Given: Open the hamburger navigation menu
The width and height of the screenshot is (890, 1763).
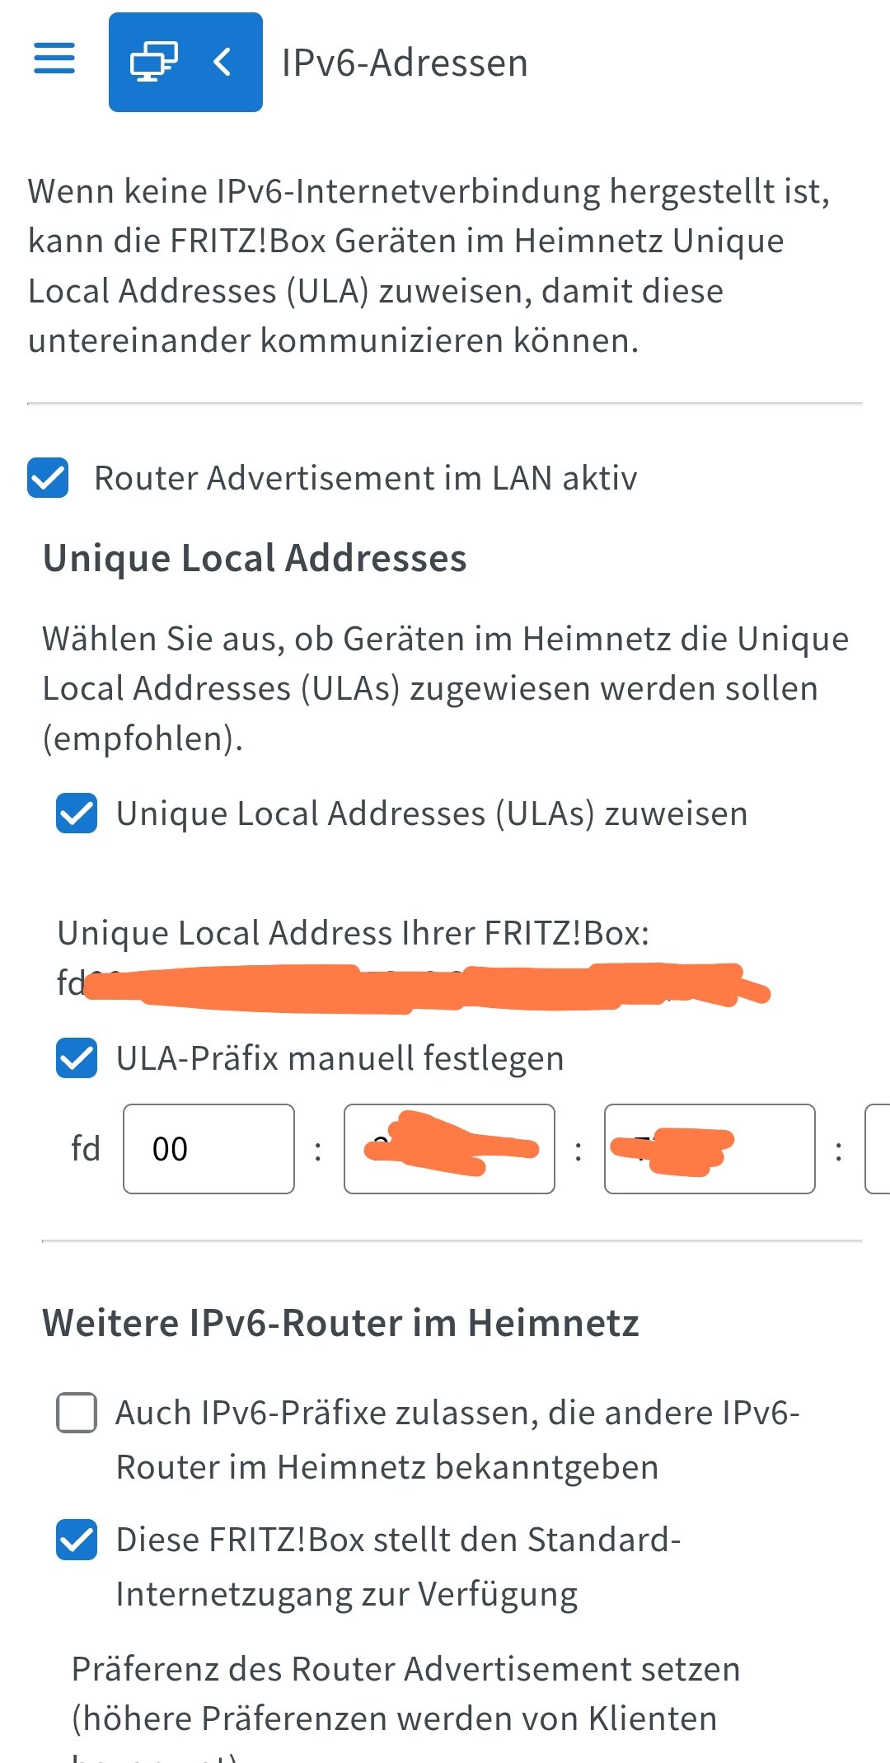Looking at the screenshot, I should coord(54,59).
